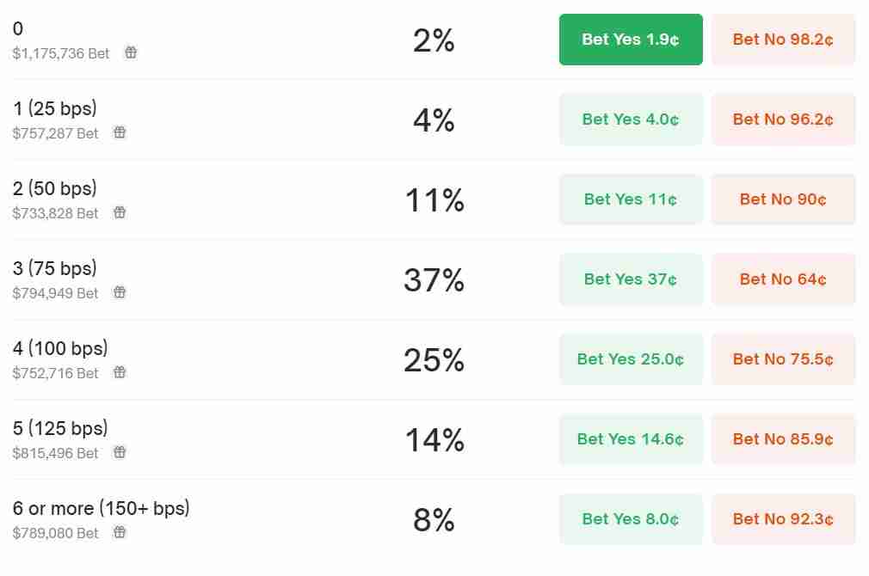Open the 6 or more (150+ bps) outcome
Screen dimensions: 869x576
tap(101, 508)
